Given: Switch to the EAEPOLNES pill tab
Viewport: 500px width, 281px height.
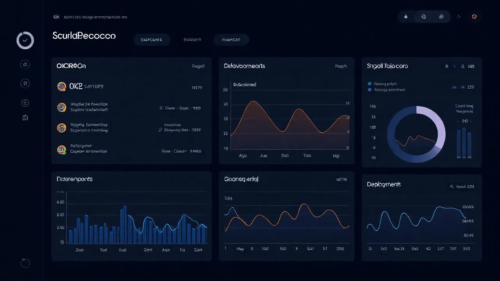Looking at the screenshot, I should [152, 40].
